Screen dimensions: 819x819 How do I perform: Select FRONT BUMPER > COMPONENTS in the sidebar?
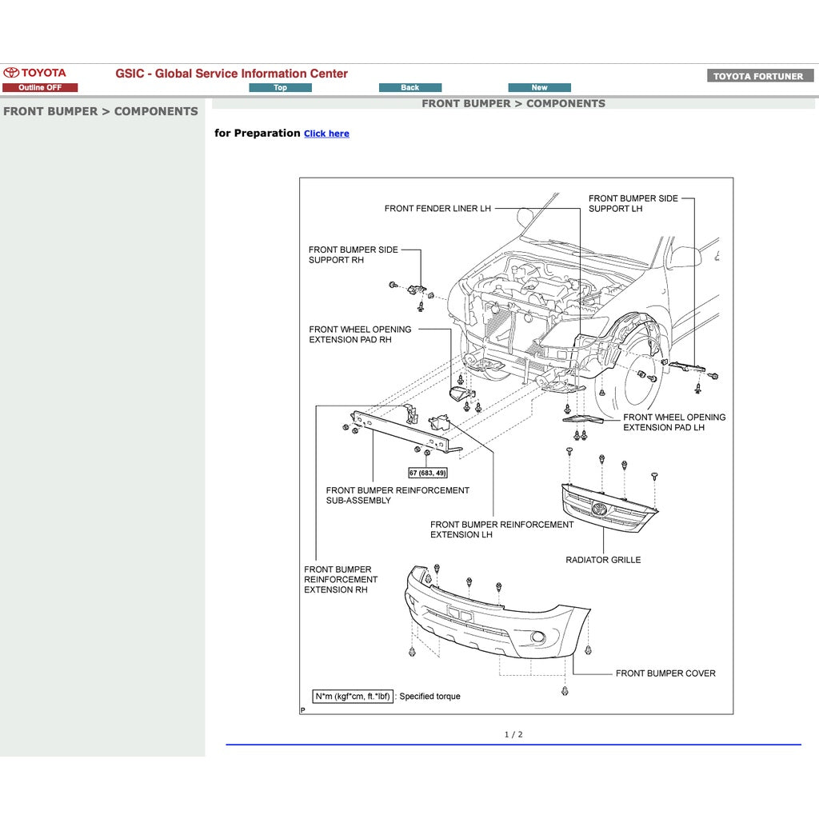(101, 111)
